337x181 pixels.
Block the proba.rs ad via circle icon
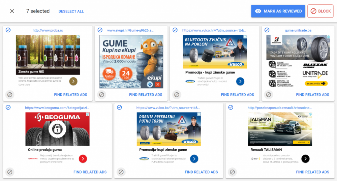coord(10,95)
